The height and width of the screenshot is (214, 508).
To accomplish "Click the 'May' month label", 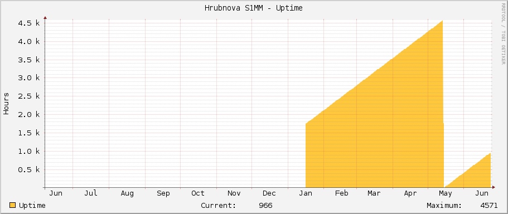I will [446, 193].
